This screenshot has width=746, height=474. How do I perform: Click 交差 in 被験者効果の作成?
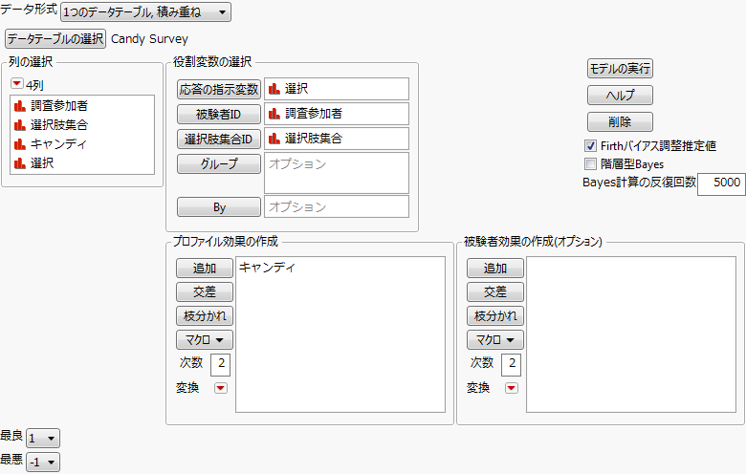tap(495, 291)
